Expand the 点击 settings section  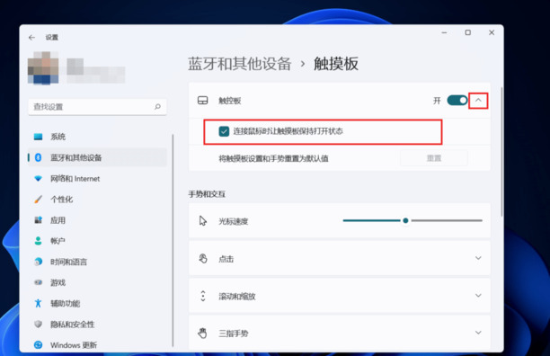(339, 259)
